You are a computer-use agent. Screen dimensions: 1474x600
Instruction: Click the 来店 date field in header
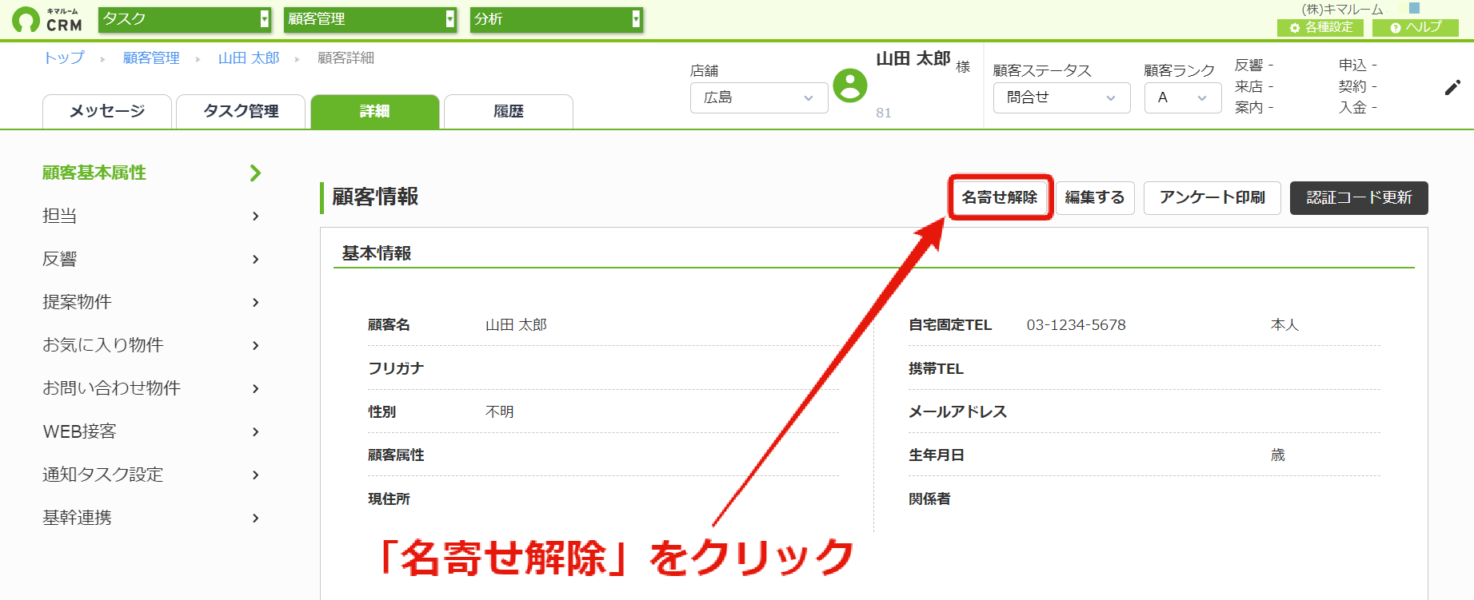[x=1253, y=85]
